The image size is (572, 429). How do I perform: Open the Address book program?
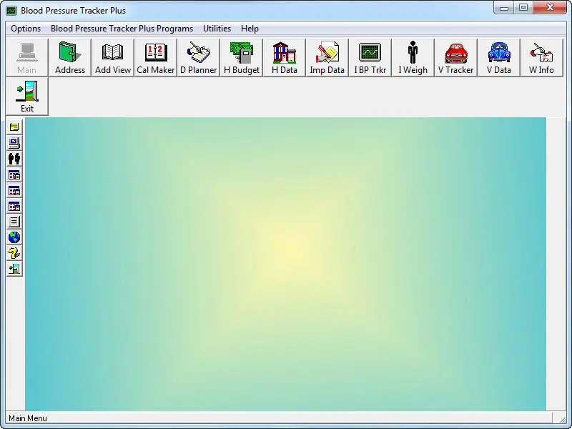tap(69, 58)
